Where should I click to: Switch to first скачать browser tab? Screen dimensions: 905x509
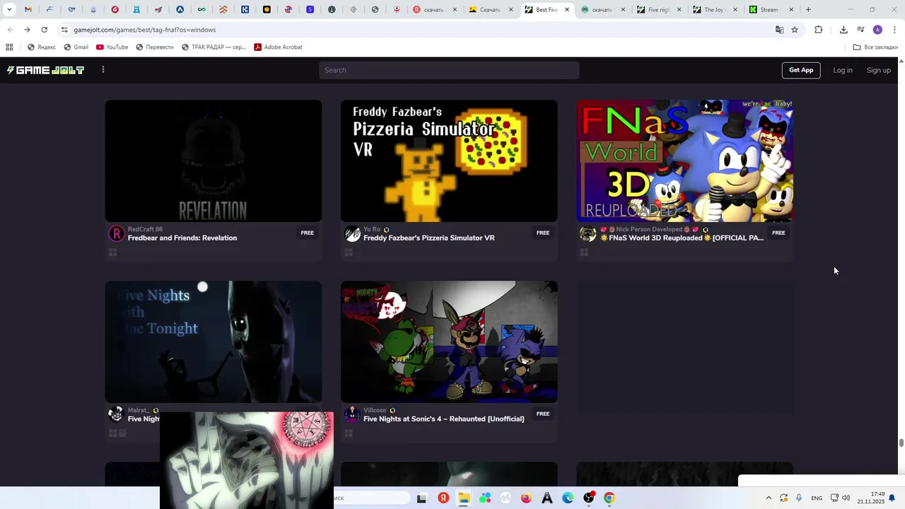[434, 10]
